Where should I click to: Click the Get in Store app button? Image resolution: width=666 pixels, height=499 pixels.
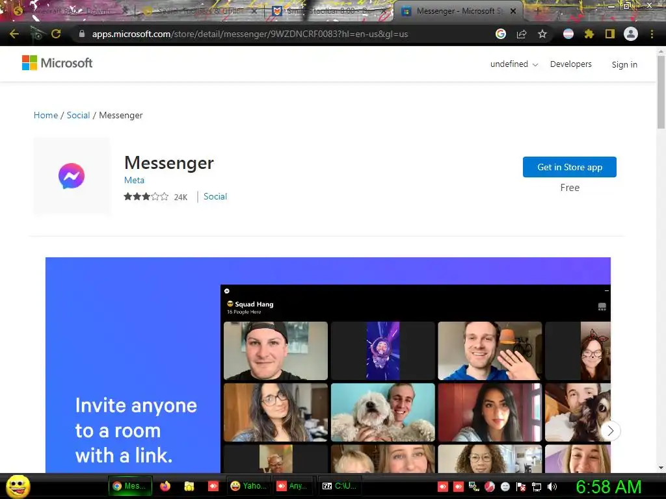coord(570,167)
